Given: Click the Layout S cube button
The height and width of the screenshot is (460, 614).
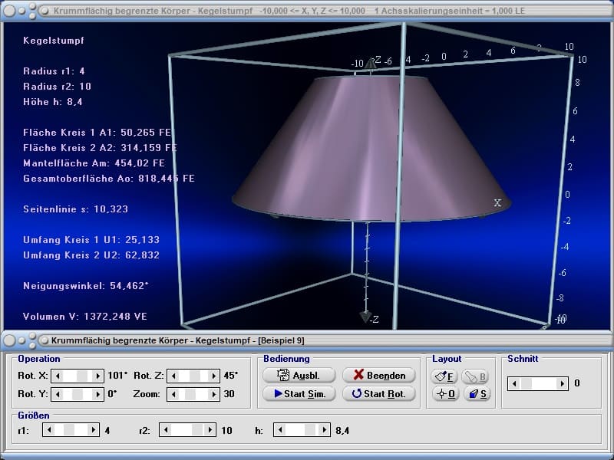Looking at the screenshot, I should tap(477, 393).
